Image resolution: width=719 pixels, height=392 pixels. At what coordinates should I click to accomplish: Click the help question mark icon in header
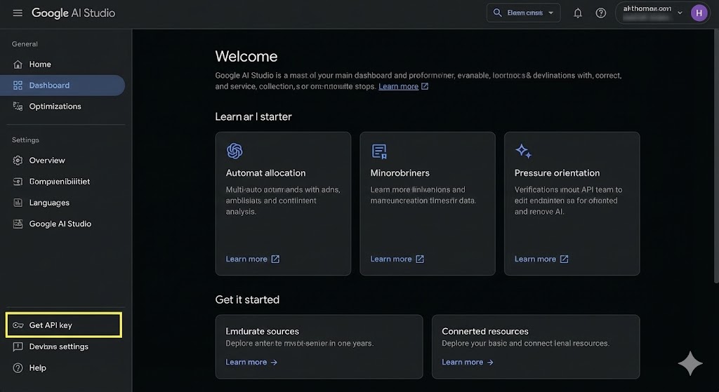point(601,13)
